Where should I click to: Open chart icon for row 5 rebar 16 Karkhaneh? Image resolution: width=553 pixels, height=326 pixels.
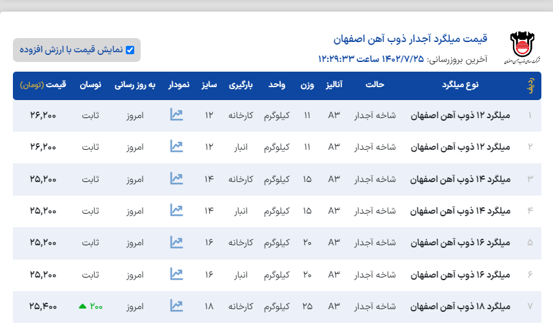coord(176,242)
